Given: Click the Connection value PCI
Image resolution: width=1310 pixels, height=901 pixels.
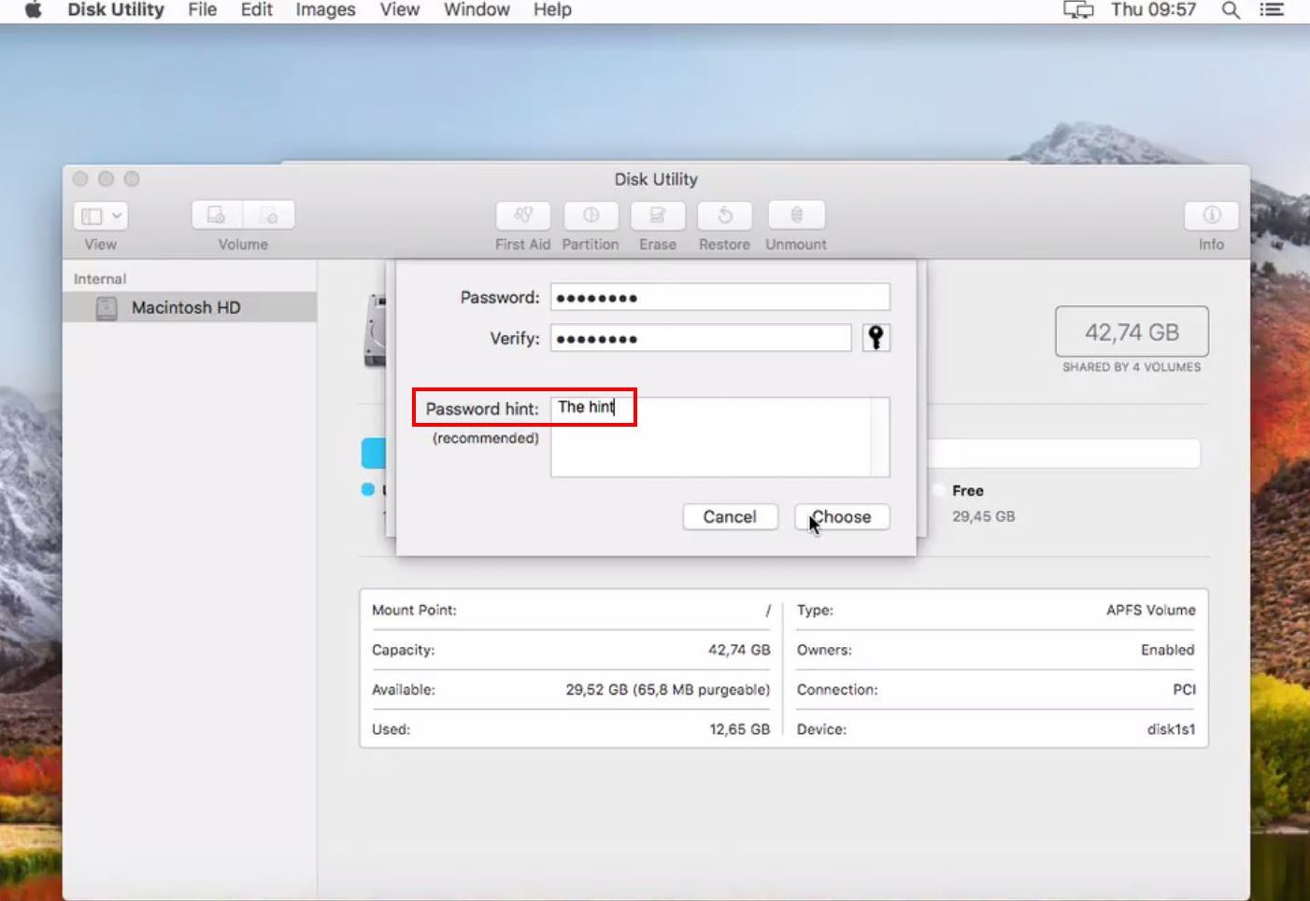Looking at the screenshot, I should (x=1184, y=690).
